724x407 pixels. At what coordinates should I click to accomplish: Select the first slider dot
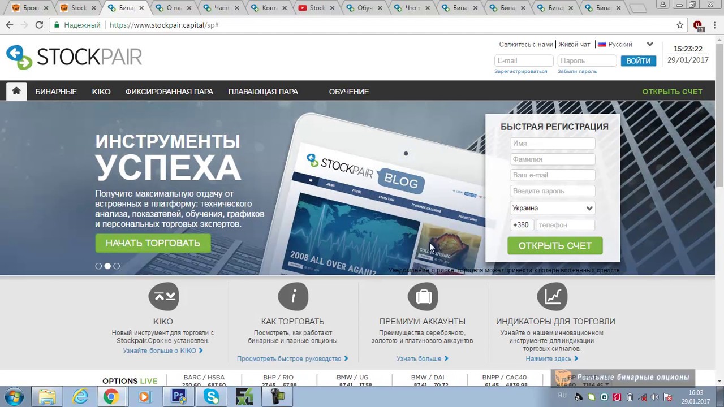pyautogui.click(x=98, y=266)
